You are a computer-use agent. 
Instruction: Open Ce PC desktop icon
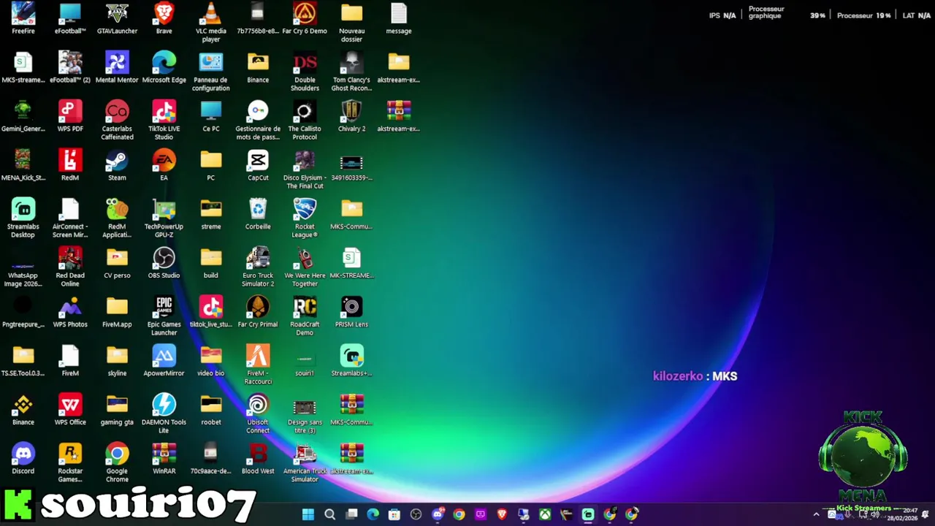[x=211, y=117]
